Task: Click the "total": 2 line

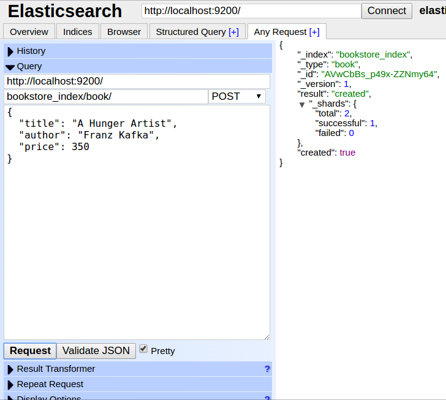Action: point(333,113)
